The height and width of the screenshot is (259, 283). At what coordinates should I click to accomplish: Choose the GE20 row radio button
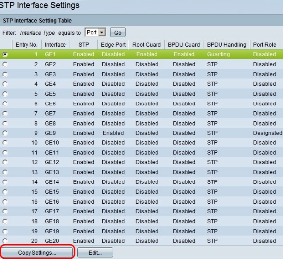[5, 241]
